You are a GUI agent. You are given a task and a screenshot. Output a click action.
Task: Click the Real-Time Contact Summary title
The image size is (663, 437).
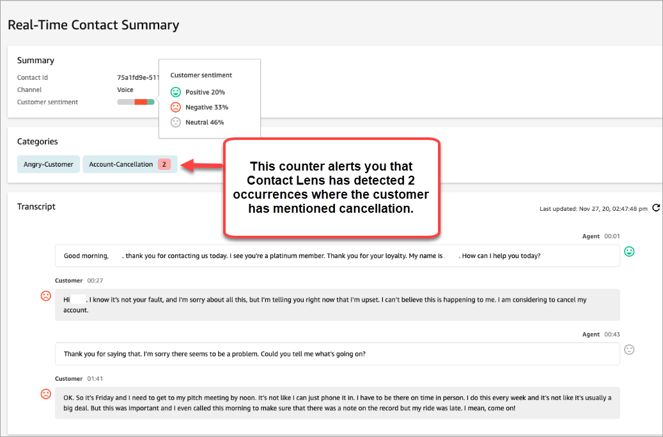point(93,24)
